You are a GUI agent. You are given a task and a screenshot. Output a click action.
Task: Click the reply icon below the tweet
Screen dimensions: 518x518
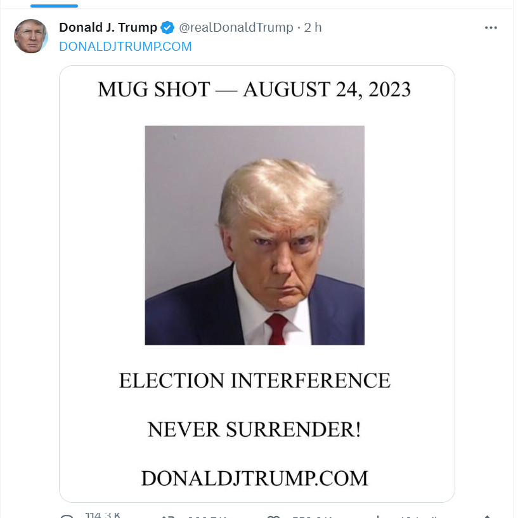coord(67,516)
